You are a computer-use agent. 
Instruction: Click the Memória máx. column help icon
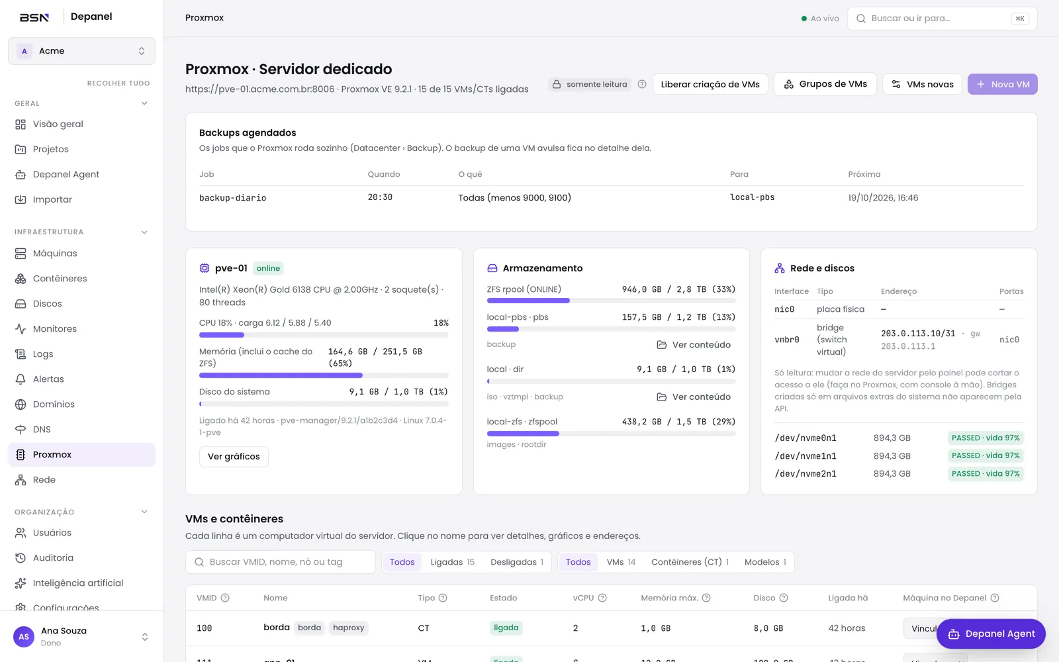pos(706,598)
